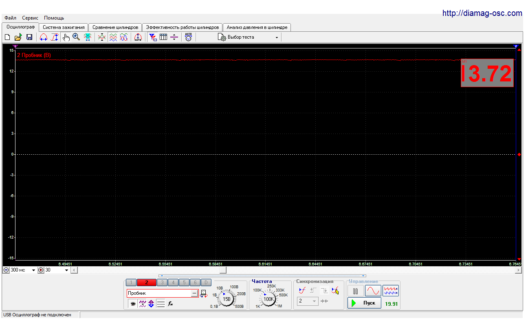Open the Помощь menu

[54, 18]
